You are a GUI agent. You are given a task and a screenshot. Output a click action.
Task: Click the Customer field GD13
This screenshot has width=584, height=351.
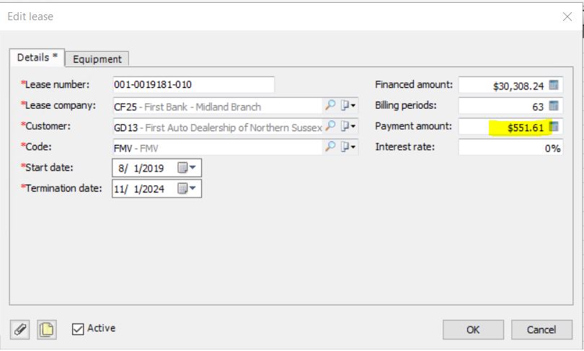pos(218,128)
